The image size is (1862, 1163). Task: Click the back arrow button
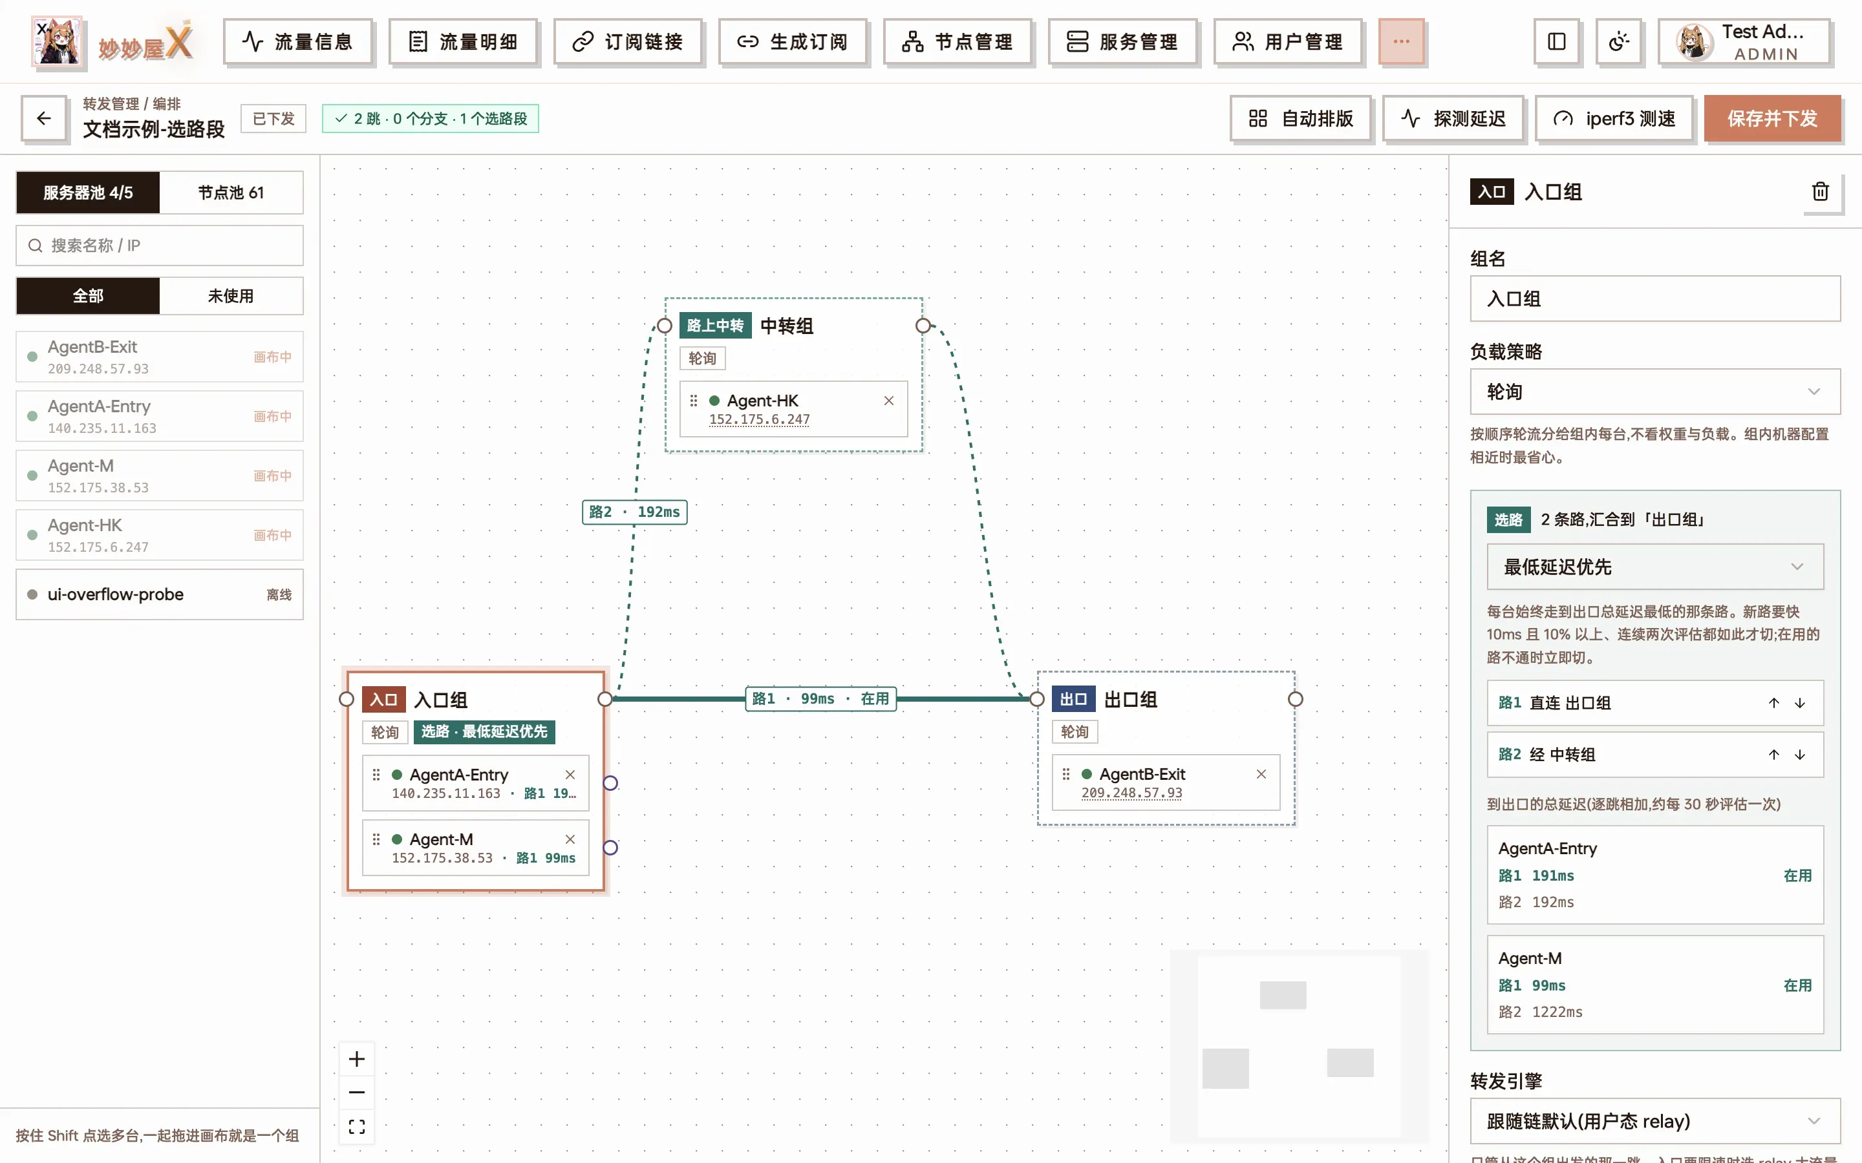click(44, 118)
